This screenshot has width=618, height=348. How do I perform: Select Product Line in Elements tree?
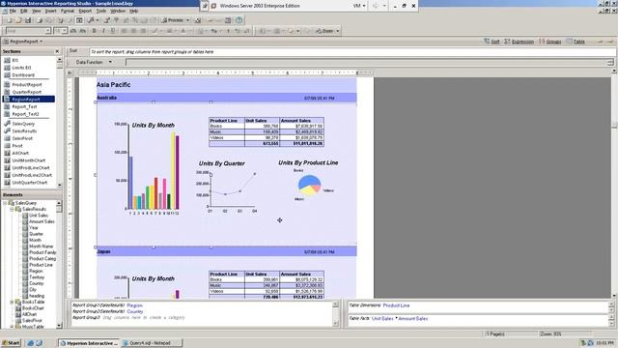pos(41,265)
